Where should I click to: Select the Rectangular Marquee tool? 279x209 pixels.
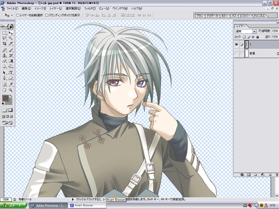[x=4, y=33]
